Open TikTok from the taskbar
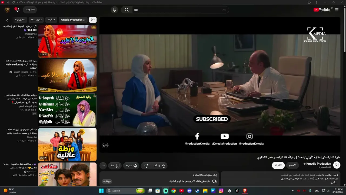The width and height of the screenshot is (346, 195). (x=237, y=191)
